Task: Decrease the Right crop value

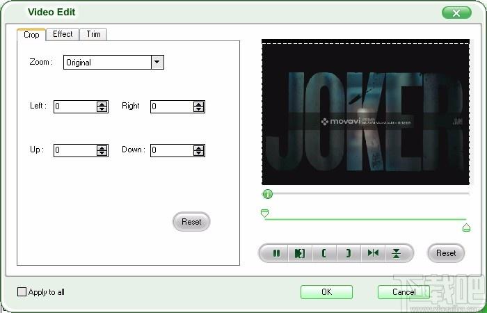Action: coord(198,110)
